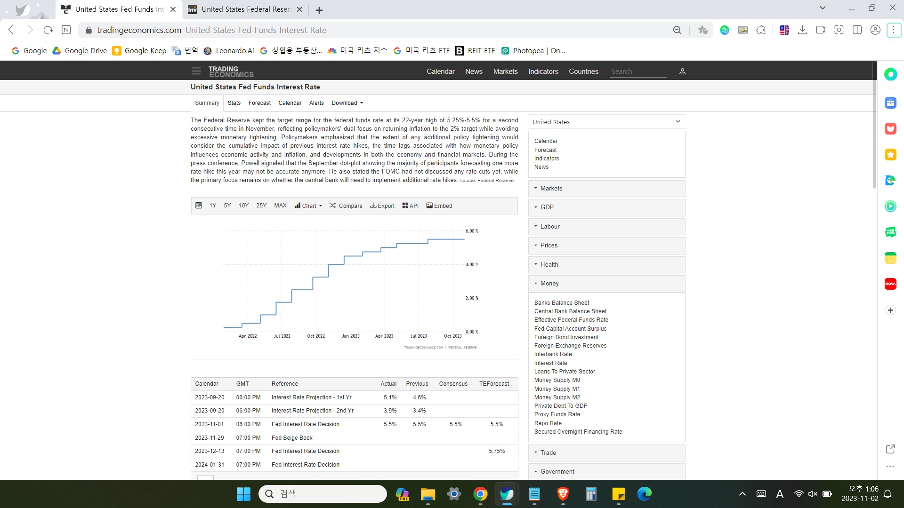Click the Embed chart option
The image size is (904, 508).
click(x=439, y=206)
